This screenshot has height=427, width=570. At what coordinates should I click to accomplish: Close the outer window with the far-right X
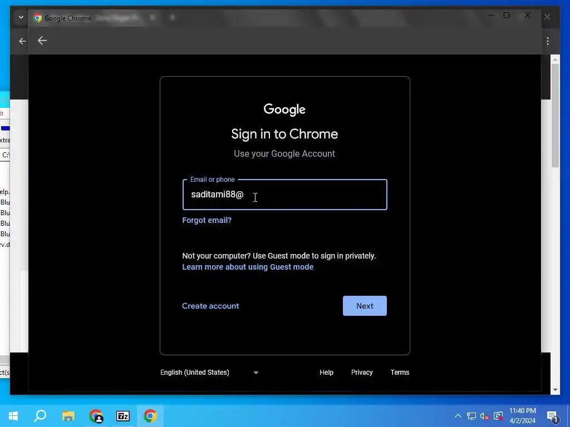click(547, 17)
